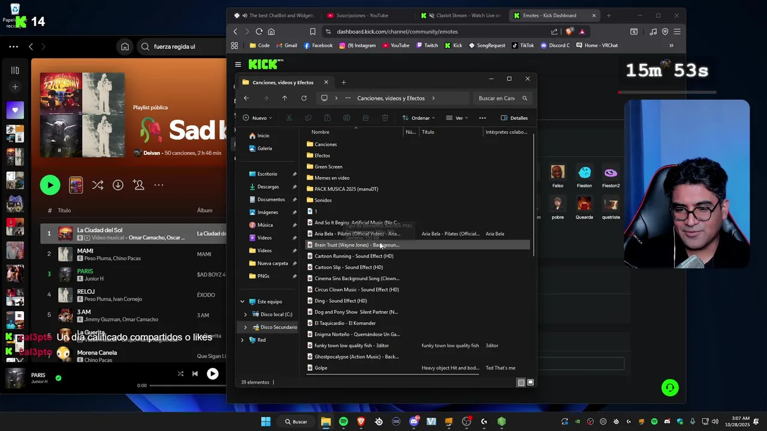Close the "Emotes - Kick Dashboard" tab
This screenshot has width=767, height=431.
[x=594, y=16]
